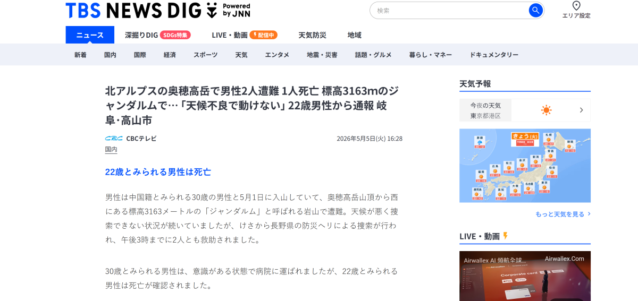The height and width of the screenshot is (301, 638).
Task: Open the Japan weather forecast map
Action: coord(525,166)
